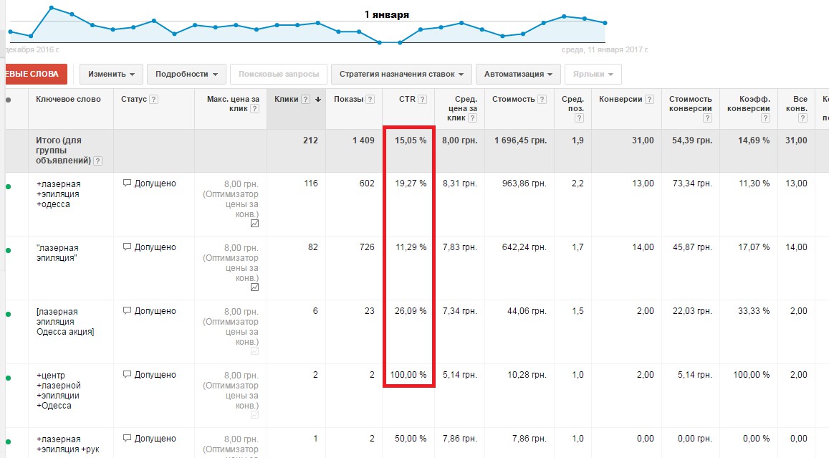Click help icon next to Клики header

[x=305, y=100]
